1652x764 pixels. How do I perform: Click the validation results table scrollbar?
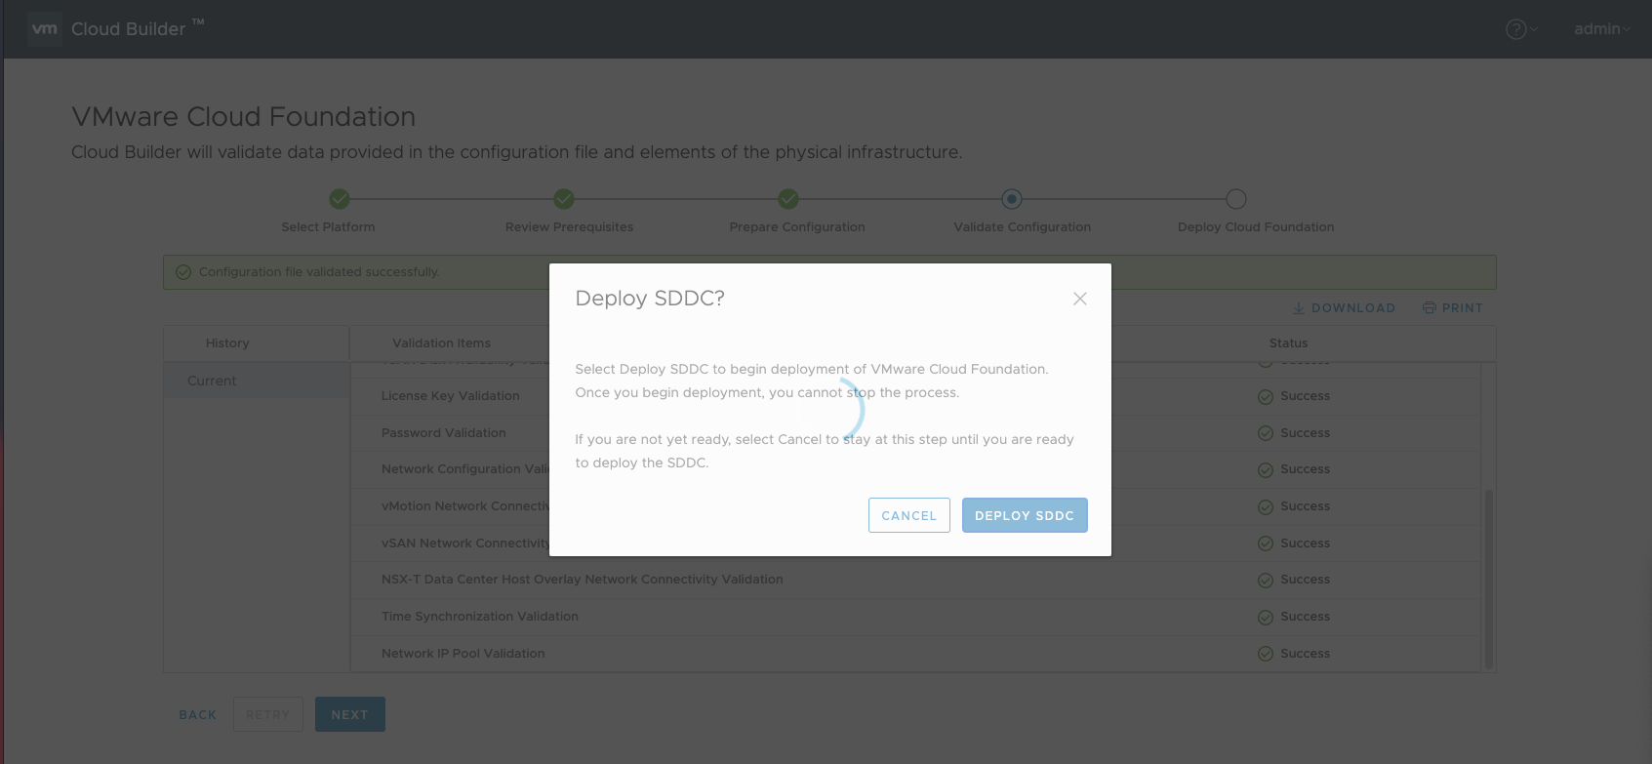[x=1489, y=580]
